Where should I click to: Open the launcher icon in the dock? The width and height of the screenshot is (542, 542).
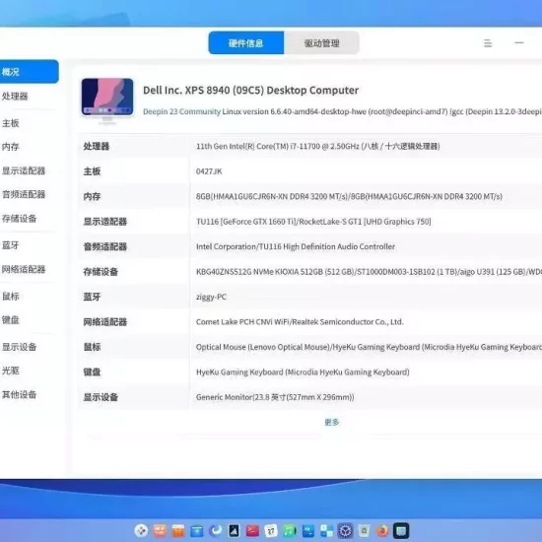[x=141, y=530]
